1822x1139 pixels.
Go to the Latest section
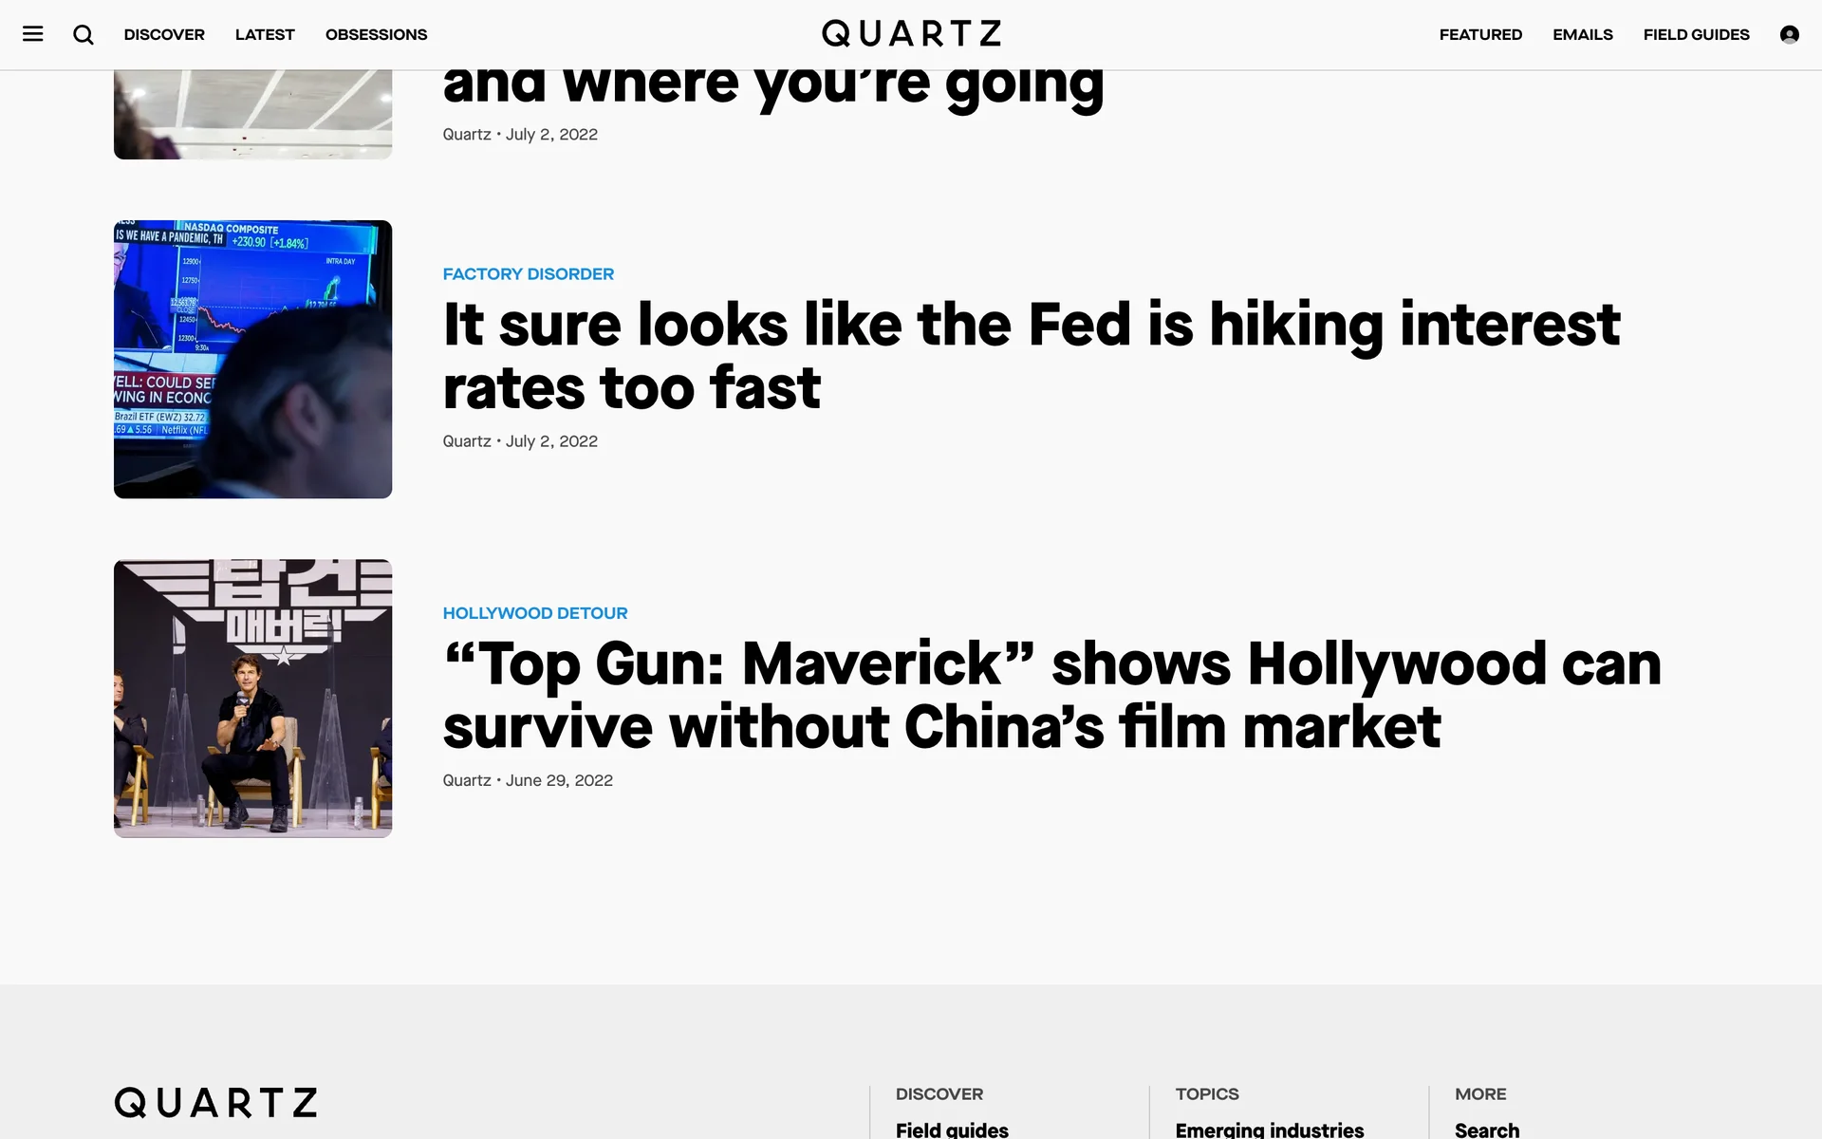265,34
